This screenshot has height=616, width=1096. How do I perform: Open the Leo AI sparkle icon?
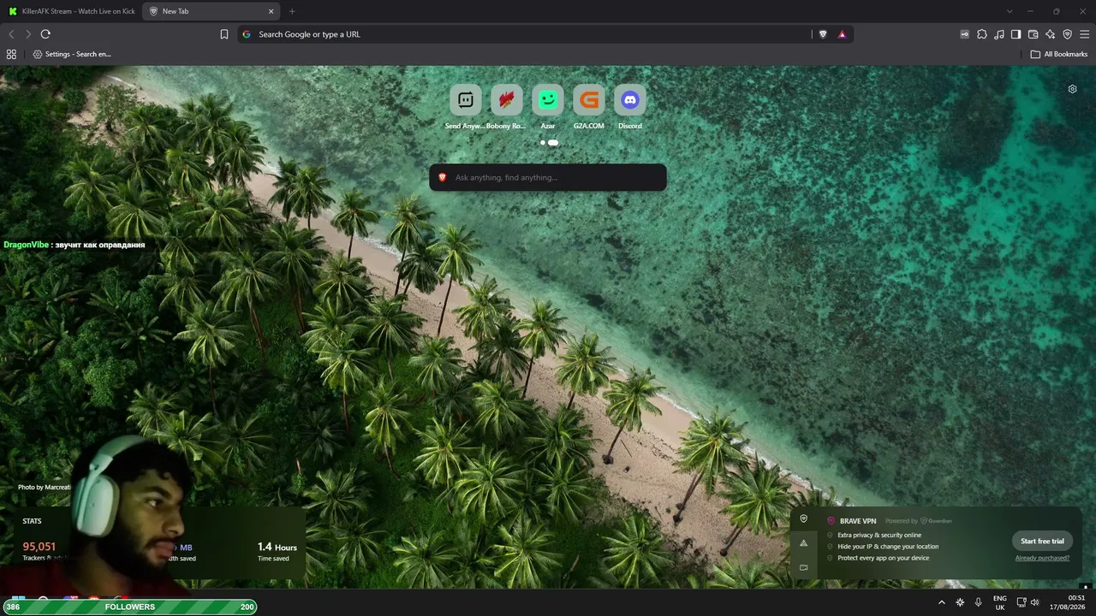point(1051,34)
